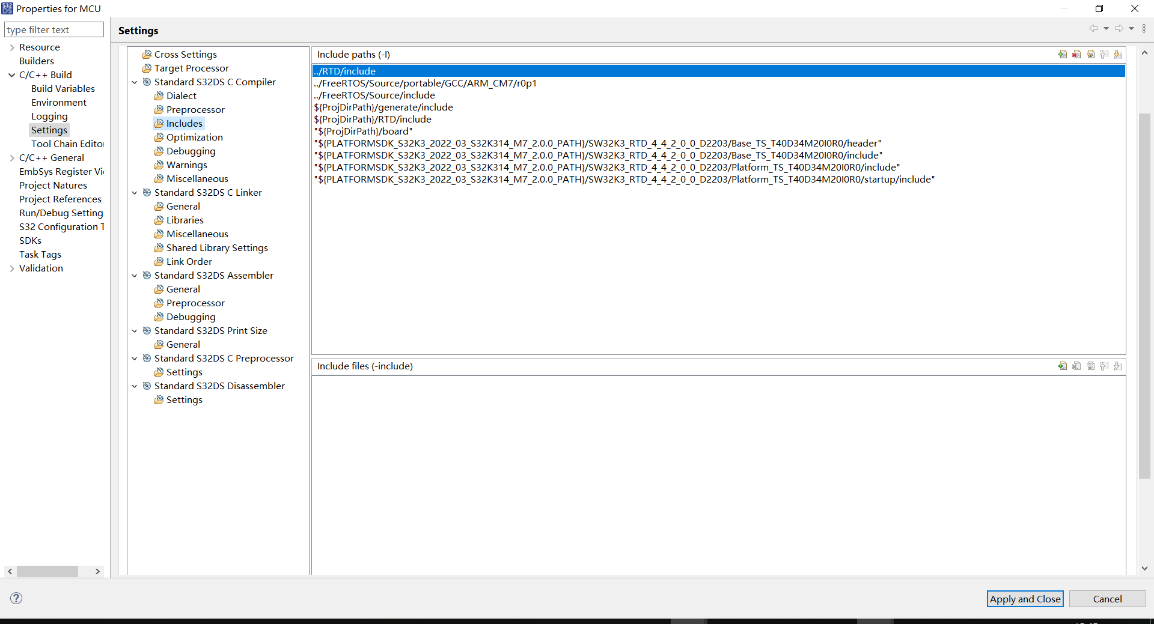Image resolution: width=1154 pixels, height=624 pixels.
Task: Click the filter text input field
Action: tap(53, 29)
